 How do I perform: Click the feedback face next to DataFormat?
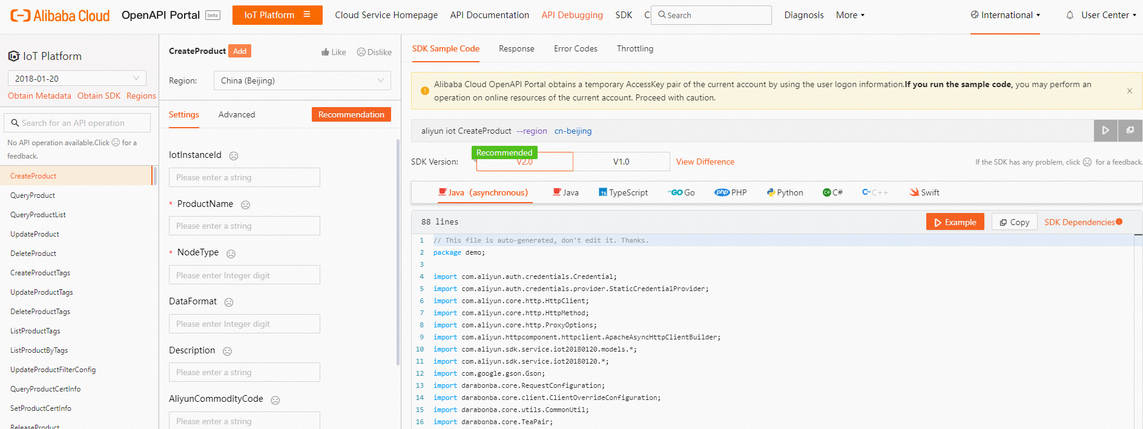[x=229, y=303]
